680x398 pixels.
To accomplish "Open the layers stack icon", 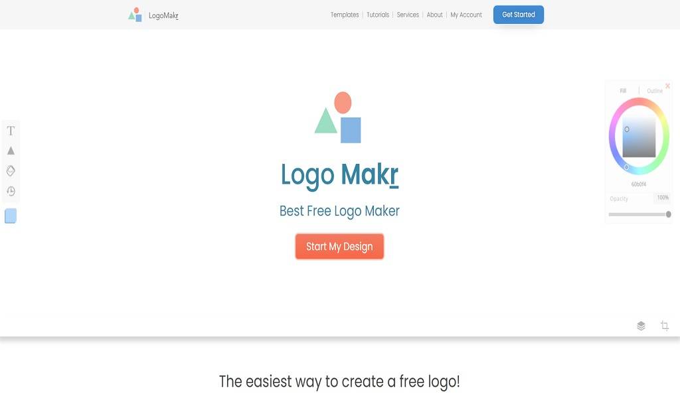I will [x=641, y=326].
